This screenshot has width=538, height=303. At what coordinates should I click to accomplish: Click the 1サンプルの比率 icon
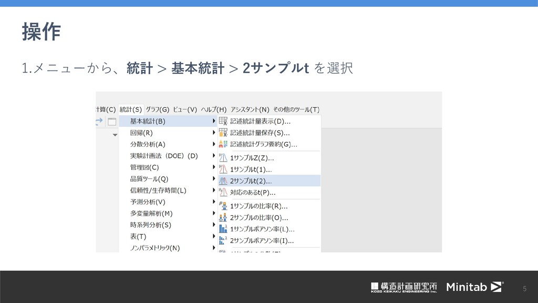223,206
